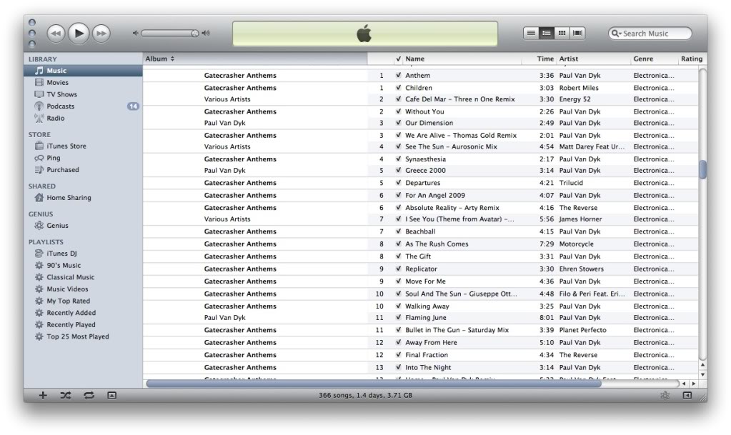Go back to previous track
Viewport: 731px width, 435px height.
[56, 33]
